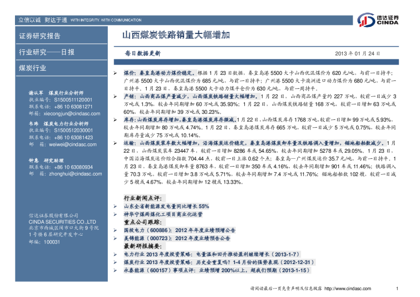420x297 pixels.
Task: Click the bullet before 永泰能源 report entry
Action: (x=116, y=271)
